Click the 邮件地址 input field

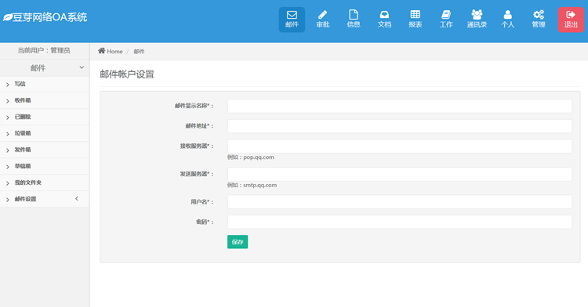pos(400,126)
